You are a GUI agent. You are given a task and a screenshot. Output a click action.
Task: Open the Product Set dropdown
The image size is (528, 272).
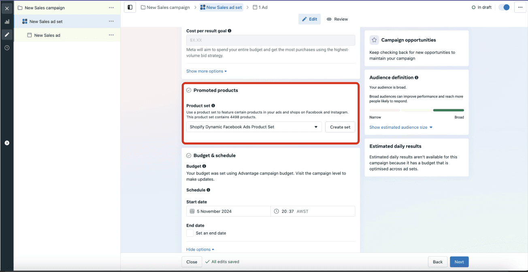(x=254, y=127)
